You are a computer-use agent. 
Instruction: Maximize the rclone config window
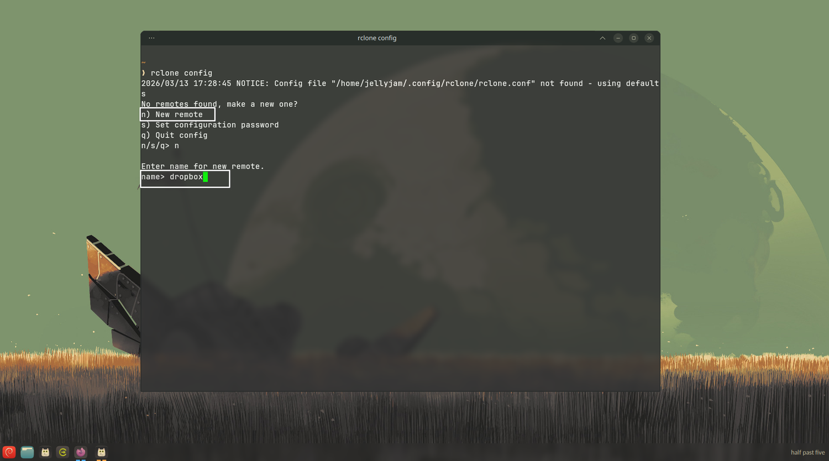pyautogui.click(x=634, y=38)
